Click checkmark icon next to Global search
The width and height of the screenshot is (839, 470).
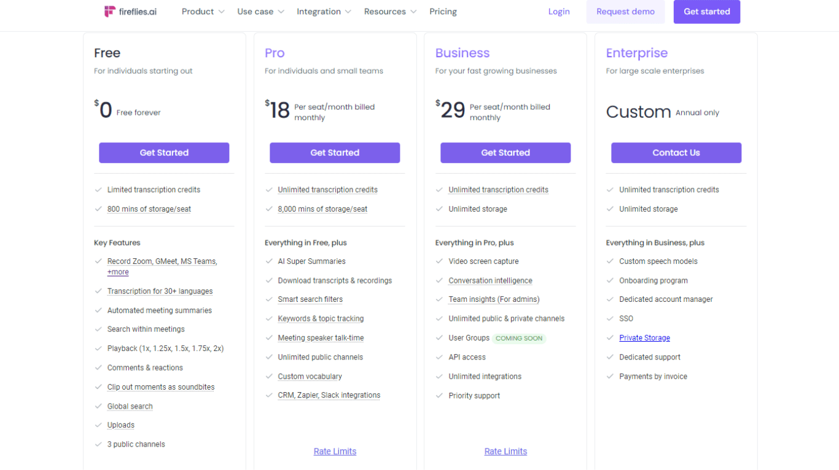[98, 406]
